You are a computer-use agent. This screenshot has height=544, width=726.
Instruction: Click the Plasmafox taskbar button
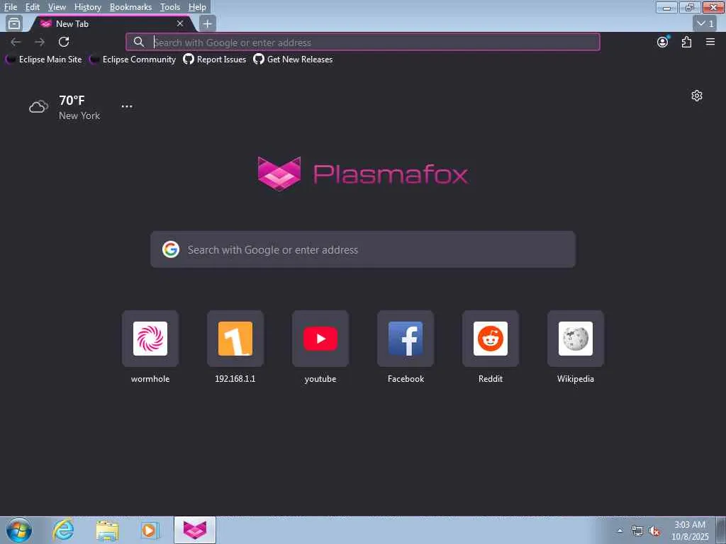point(195,530)
